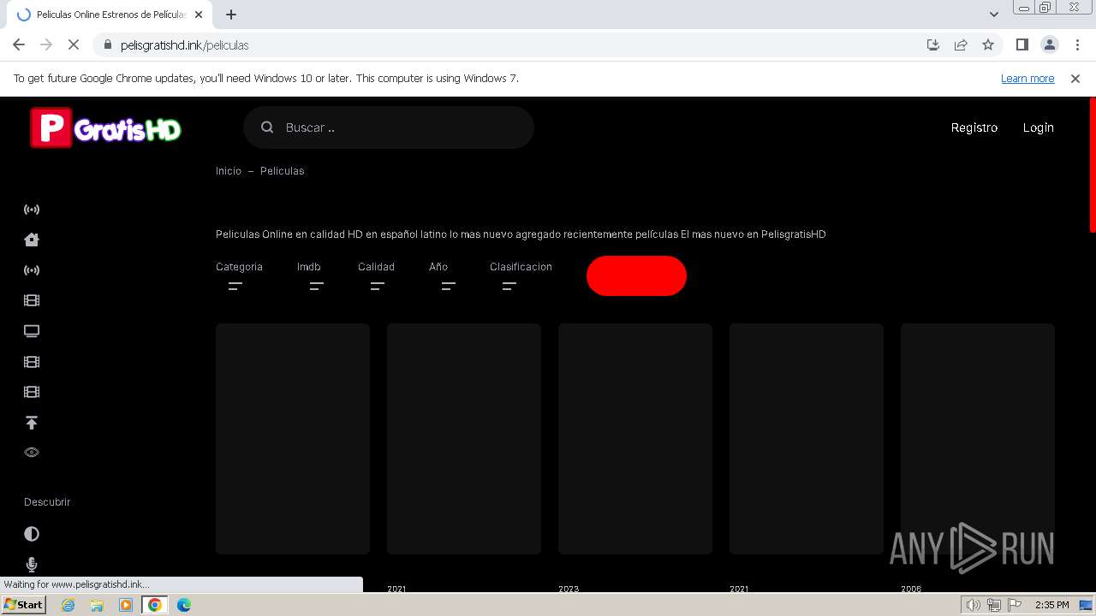Dismiss the Chrome update notification bar
This screenshot has width=1096, height=616.
tap(1075, 79)
